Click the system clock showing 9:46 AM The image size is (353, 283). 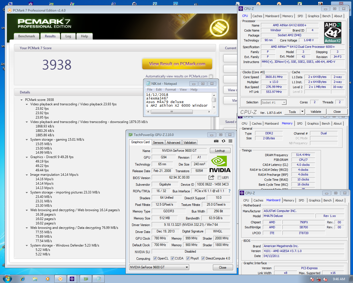[339, 279]
